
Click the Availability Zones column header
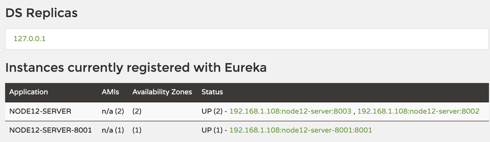[162, 92]
